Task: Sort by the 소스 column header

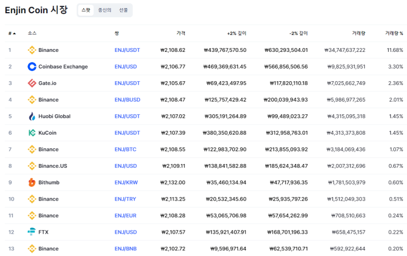Action: [32, 33]
